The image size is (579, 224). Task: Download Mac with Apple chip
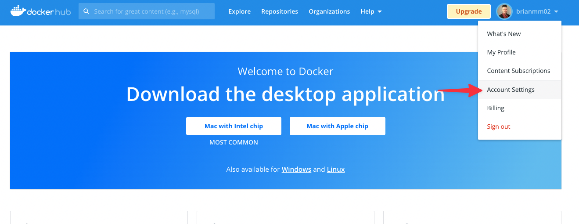337,126
